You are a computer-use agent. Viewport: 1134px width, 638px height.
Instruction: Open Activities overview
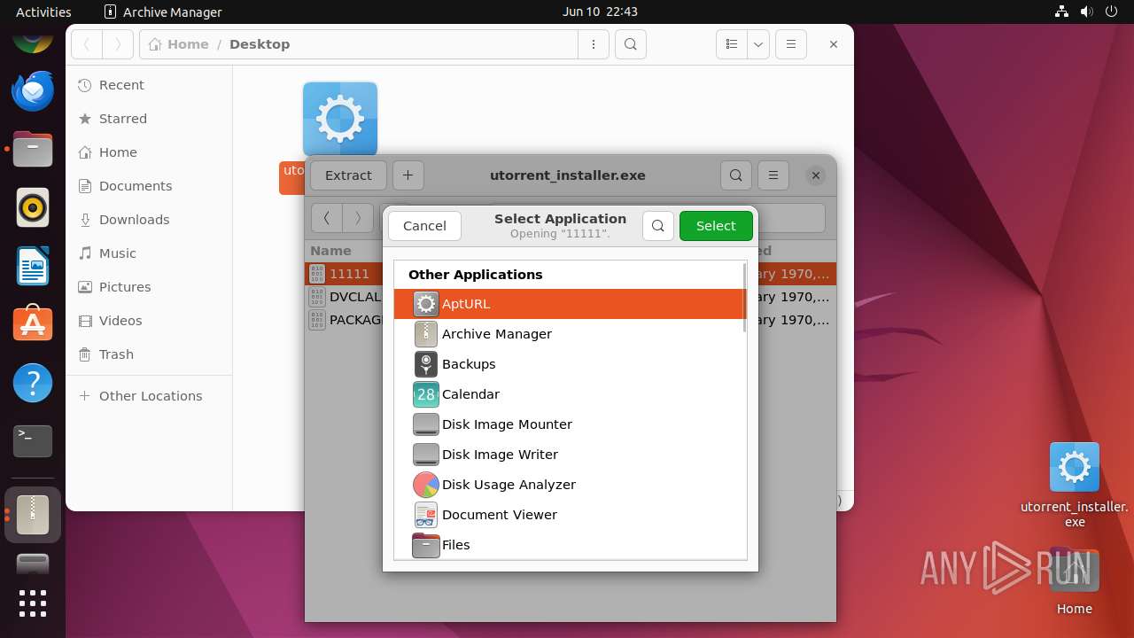pyautogui.click(x=43, y=12)
